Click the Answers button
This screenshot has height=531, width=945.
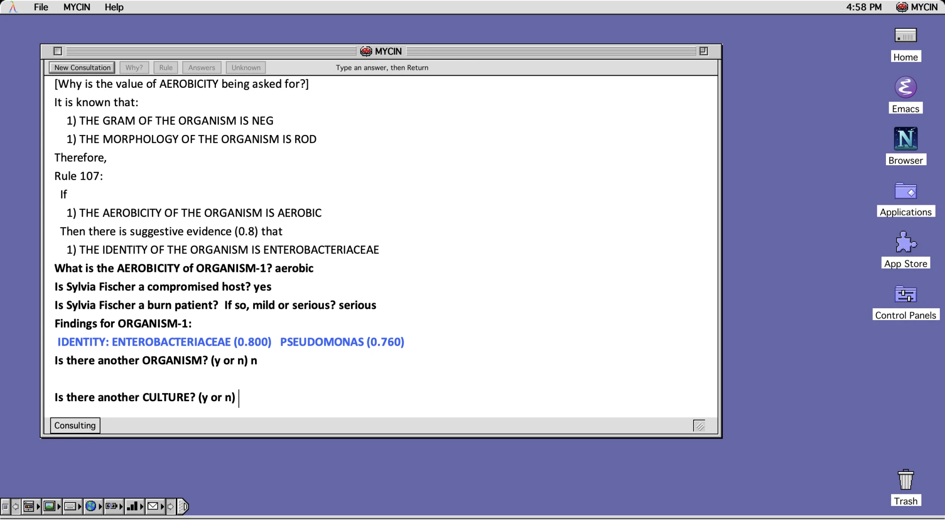click(202, 67)
